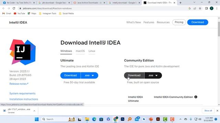Image resolution: width=220 pixels, height=123 pixels.
Task: Open the Social Media bookmark folder
Action: tap(66, 13)
